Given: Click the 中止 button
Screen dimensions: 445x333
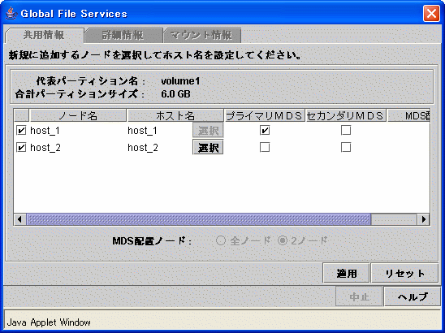Looking at the screenshot, I should (359, 296).
